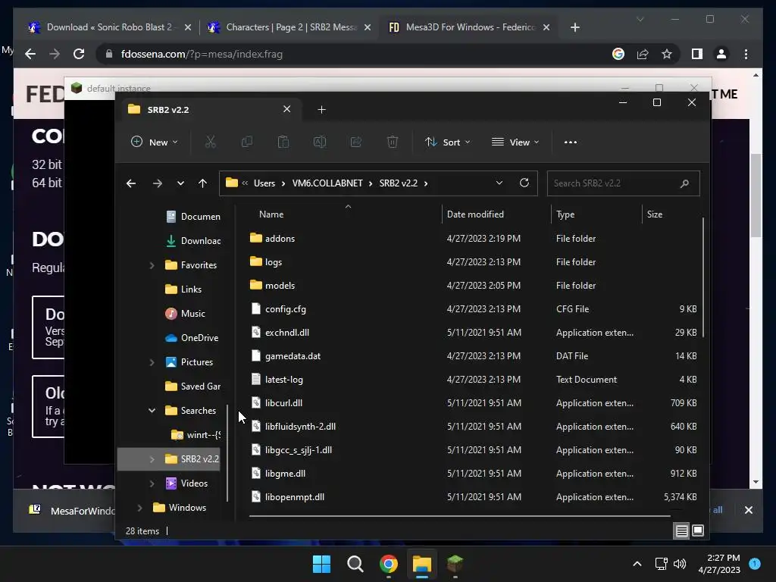Close the SRB2 v2.2 Explorer tab
This screenshot has height=582, width=776.
pyautogui.click(x=286, y=109)
